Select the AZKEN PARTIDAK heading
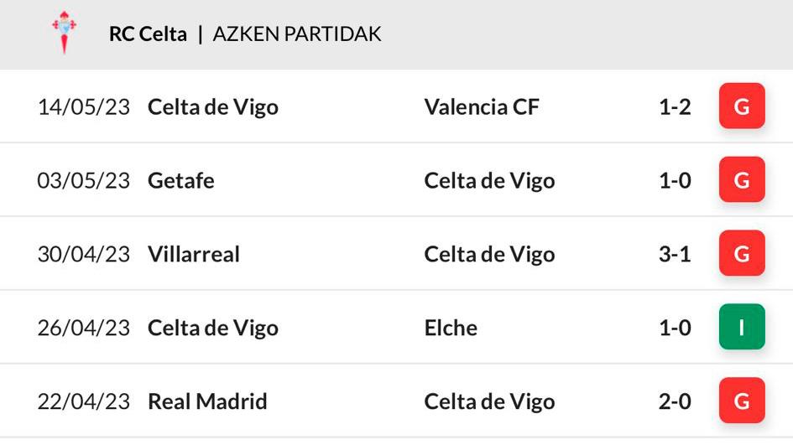793x445 pixels. 297,34
